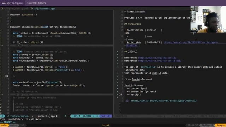Viewport: 226px width, 127px height.
Task: Click the '-> properties (get/set)' line
Action: click(x=141, y=92)
